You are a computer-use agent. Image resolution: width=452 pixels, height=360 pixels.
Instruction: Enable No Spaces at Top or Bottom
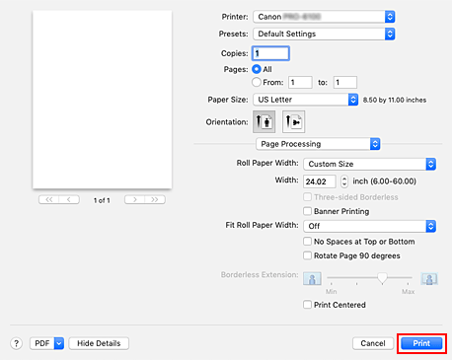307,242
